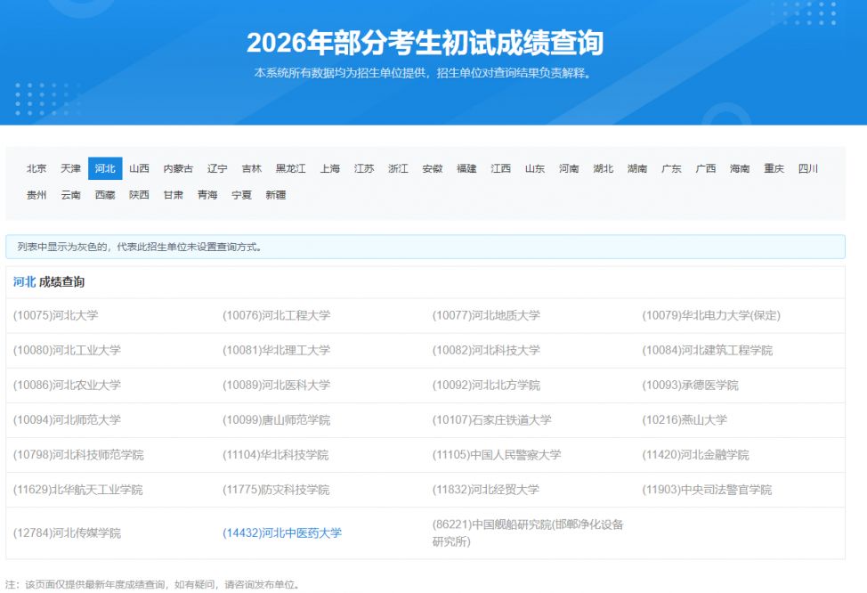The width and height of the screenshot is (867, 593).
Task: Open the 青海 province tab
Action: click(x=207, y=195)
